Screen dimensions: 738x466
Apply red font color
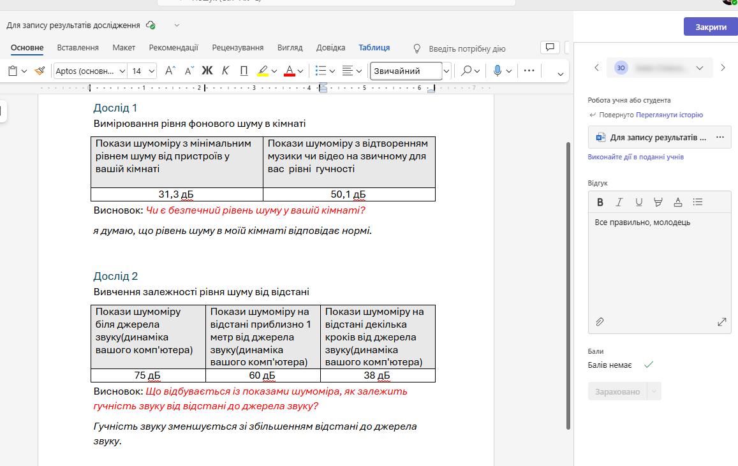[x=290, y=71]
